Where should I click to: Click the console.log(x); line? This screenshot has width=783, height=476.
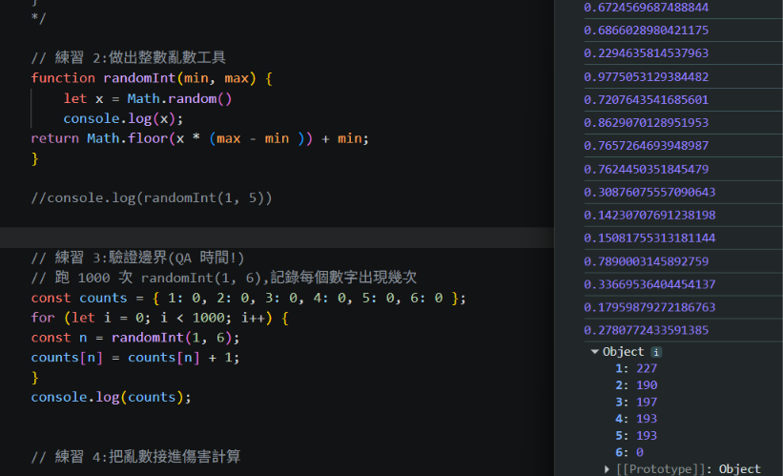[x=123, y=119]
